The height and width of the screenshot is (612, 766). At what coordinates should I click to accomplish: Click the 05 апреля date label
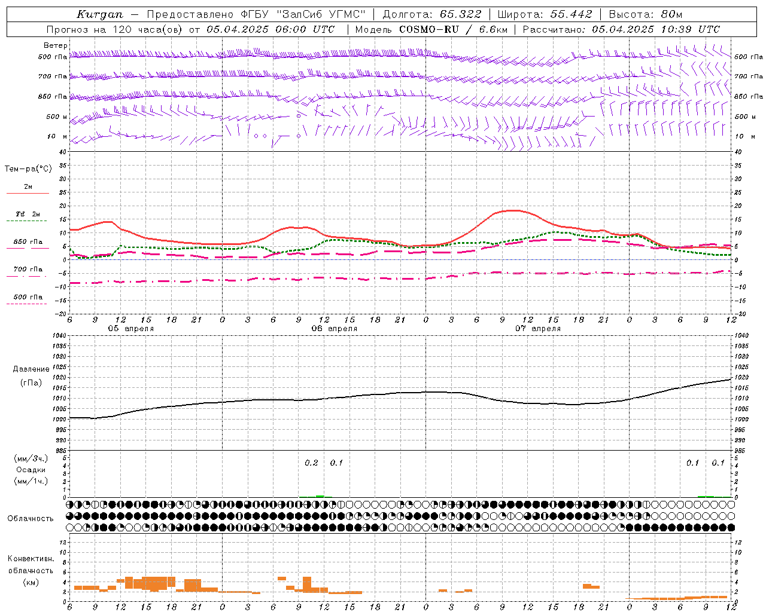tap(130, 329)
